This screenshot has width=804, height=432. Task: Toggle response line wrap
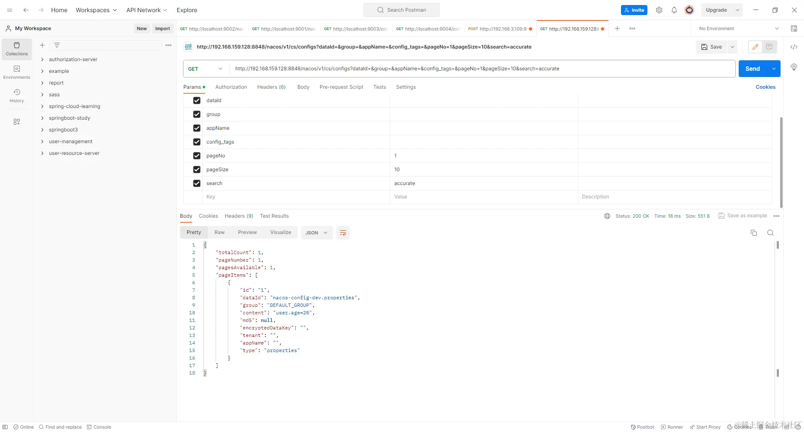(x=343, y=233)
